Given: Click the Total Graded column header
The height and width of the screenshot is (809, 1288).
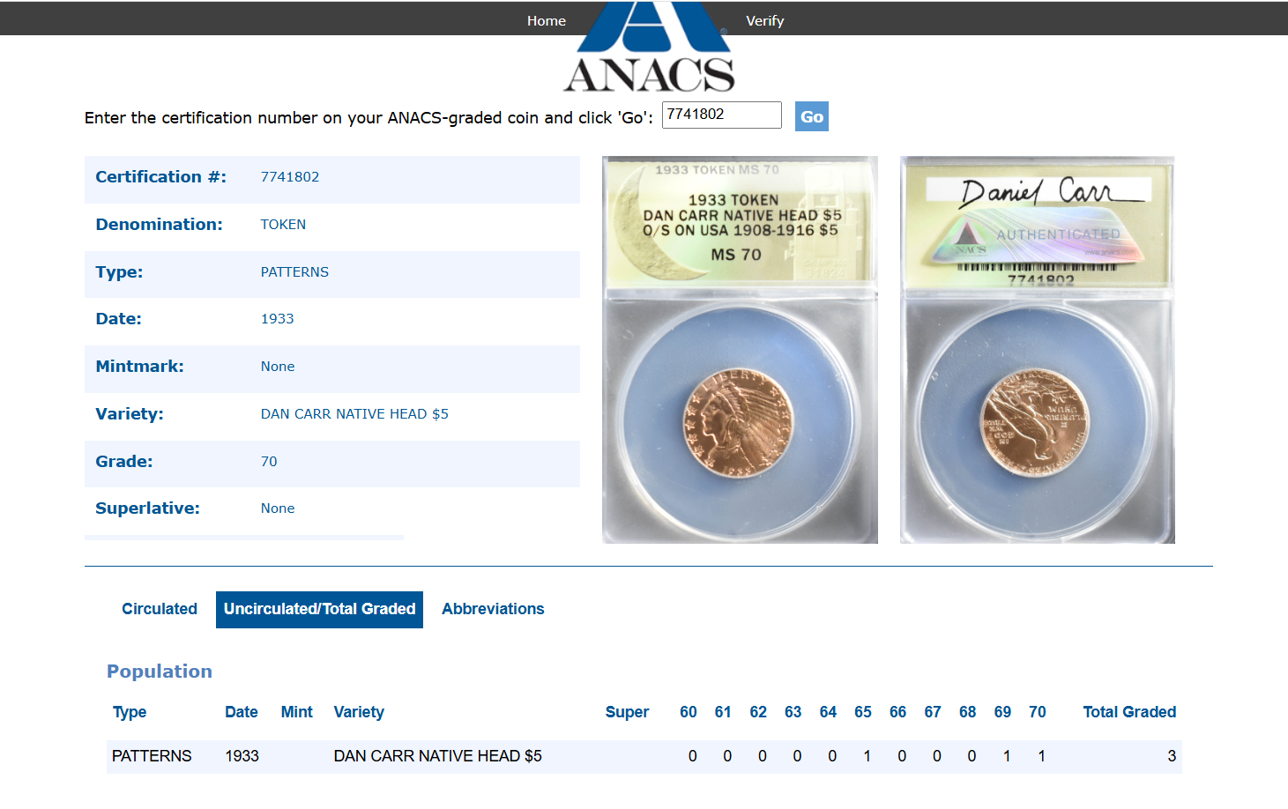Looking at the screenshot, I should click(x=1129, y=712).
